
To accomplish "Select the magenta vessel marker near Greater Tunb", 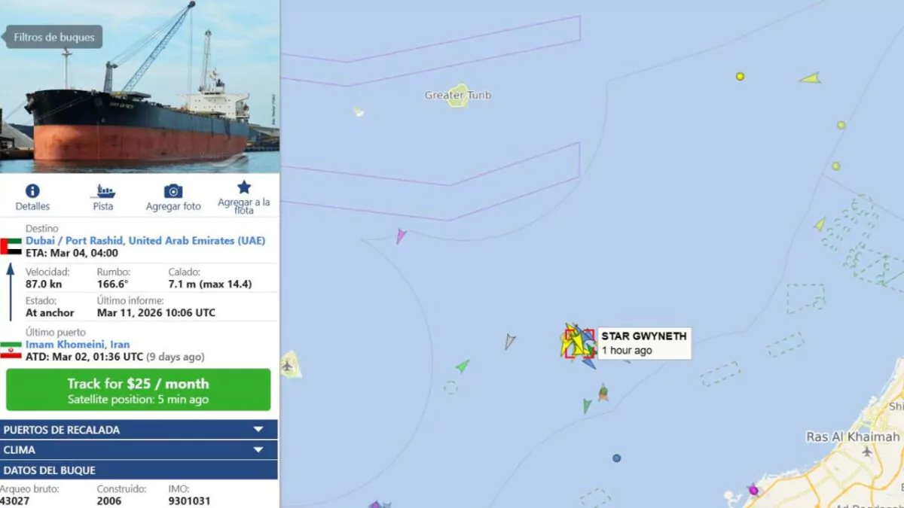I will click(401, 236).
